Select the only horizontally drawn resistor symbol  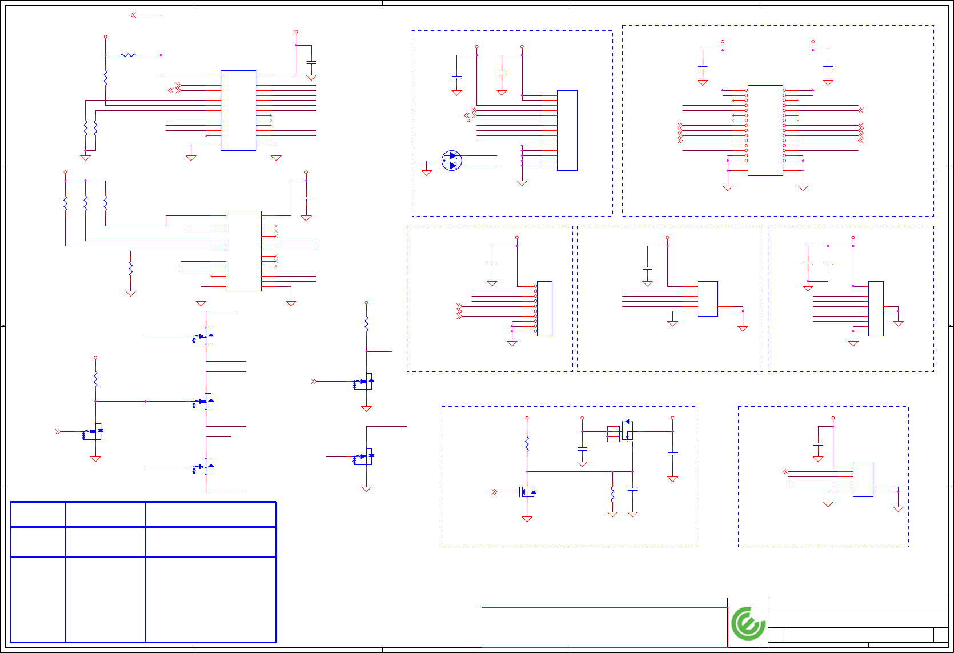129,55
